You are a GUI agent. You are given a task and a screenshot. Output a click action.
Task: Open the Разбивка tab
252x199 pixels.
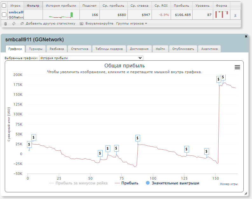(57, 49)
